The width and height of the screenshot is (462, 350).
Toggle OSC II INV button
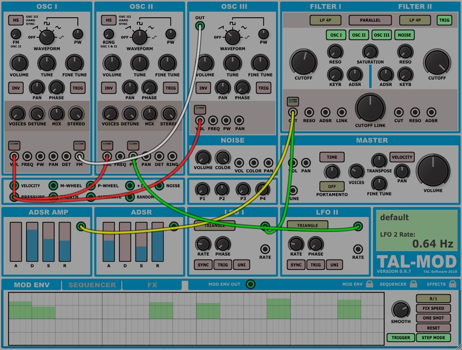pyautogui.click(x=109, y=88)
